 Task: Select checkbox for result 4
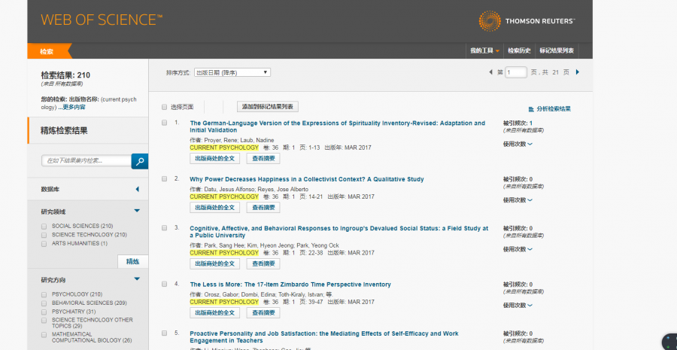click(x=164, y=284)
